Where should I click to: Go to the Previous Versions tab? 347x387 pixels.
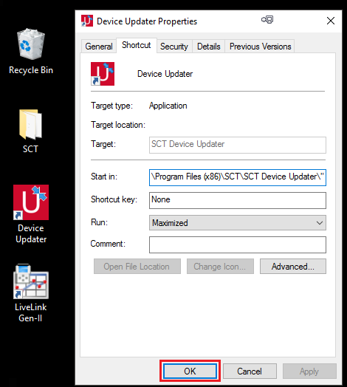point(260,47)
